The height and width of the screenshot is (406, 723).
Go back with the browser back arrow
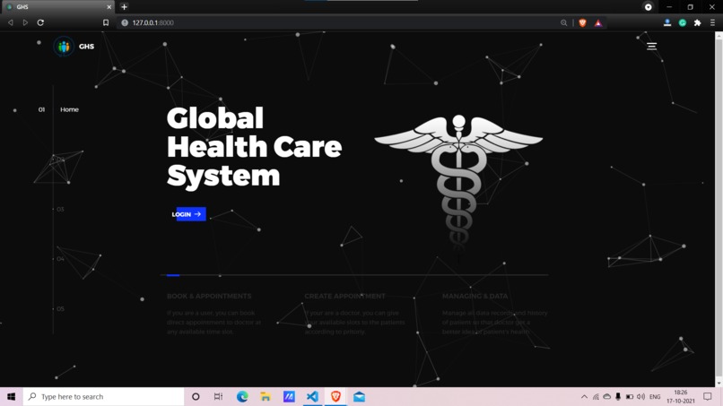pos(10,22)
